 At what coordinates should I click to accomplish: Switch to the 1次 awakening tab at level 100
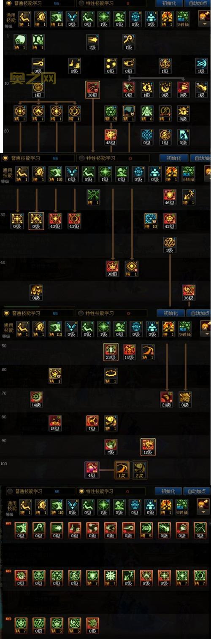pos(122,469)
